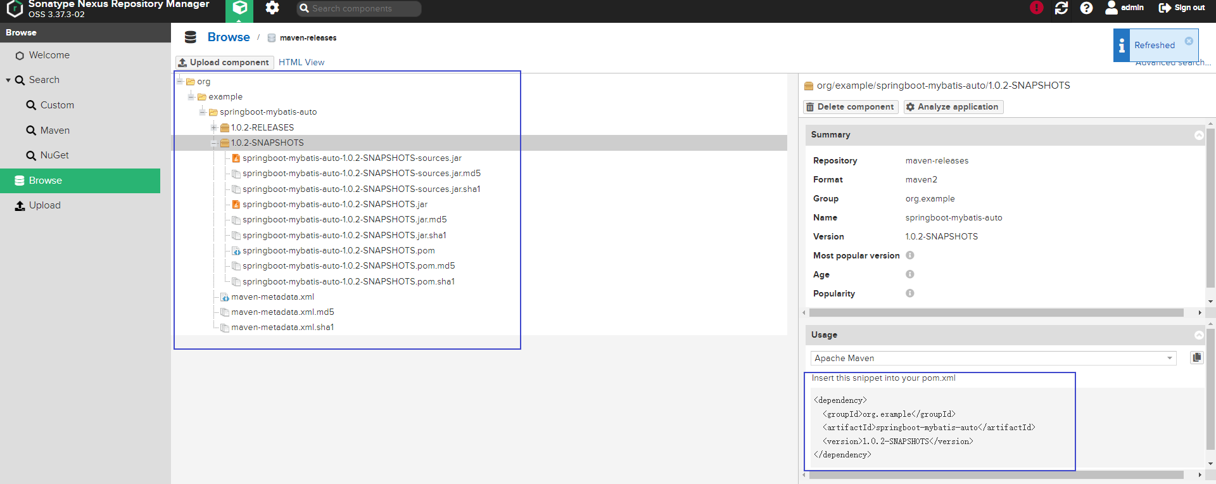Screen dimensions: 1216x484
Task: Click database icon beside Browse title
Action: [x=190, y=37]
